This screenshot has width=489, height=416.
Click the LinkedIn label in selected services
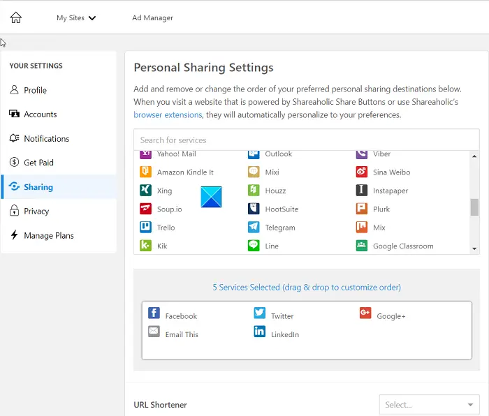285,334
